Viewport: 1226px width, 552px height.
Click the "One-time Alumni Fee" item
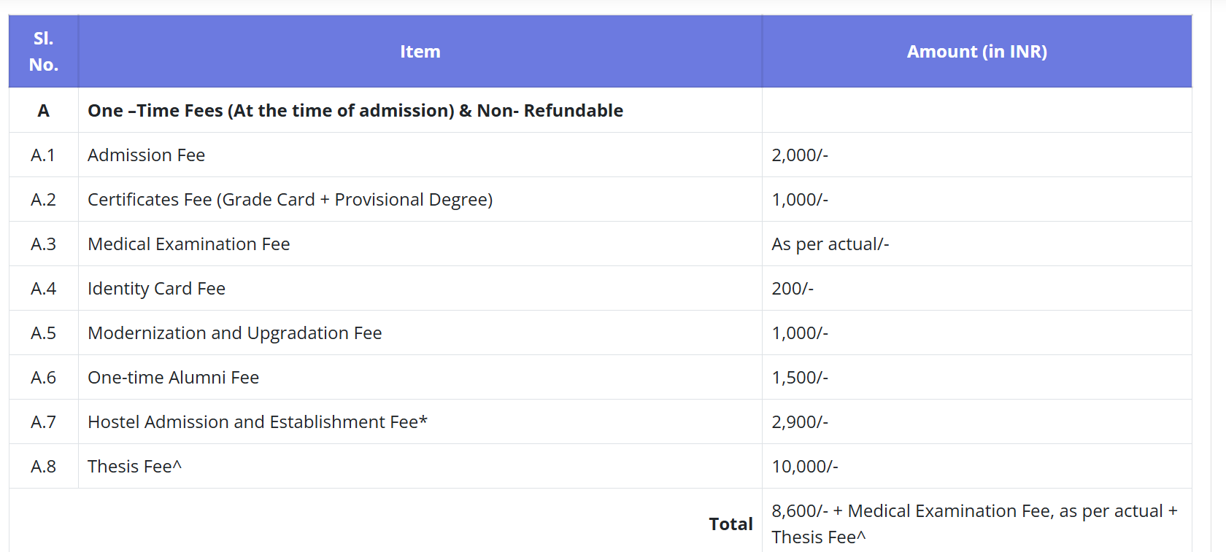(173, 378)
